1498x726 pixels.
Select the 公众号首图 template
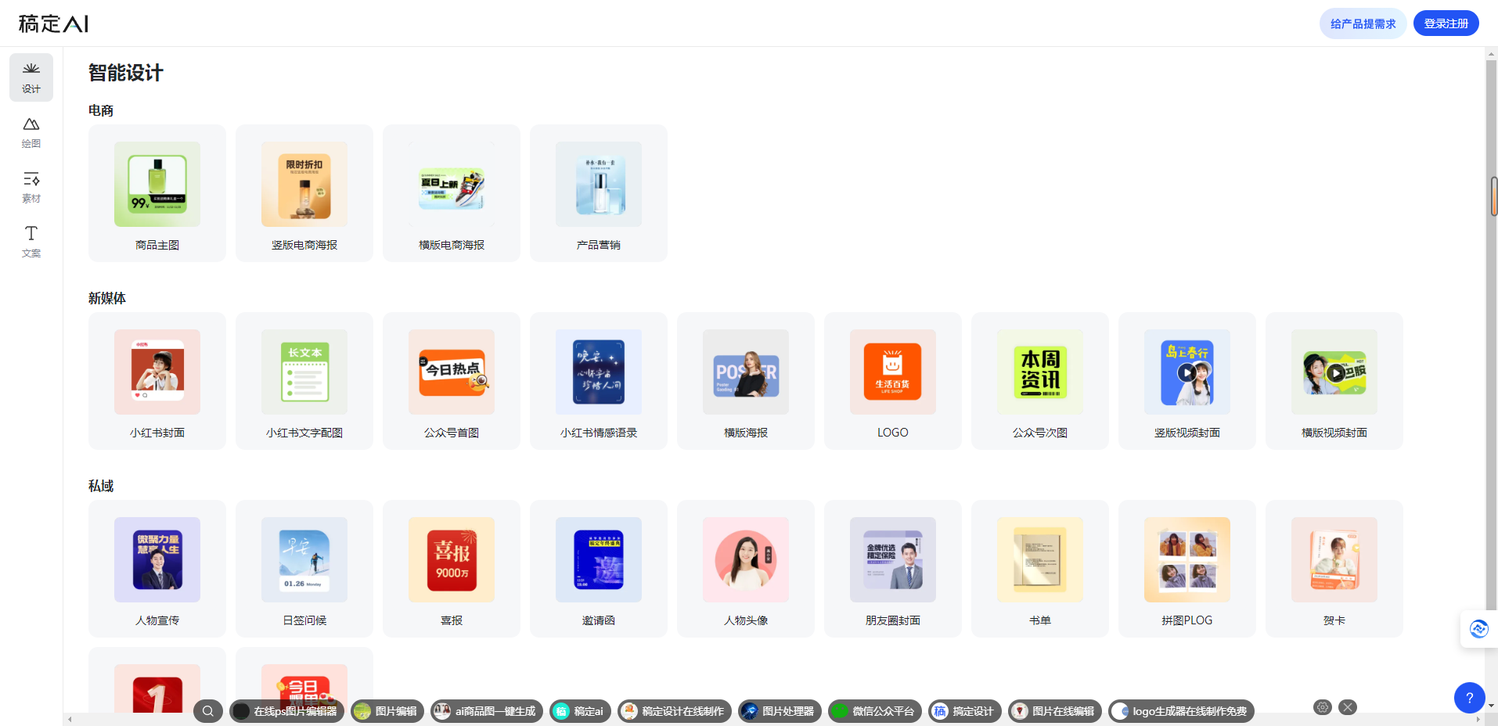pyautogui.click(x=451, y=381)
